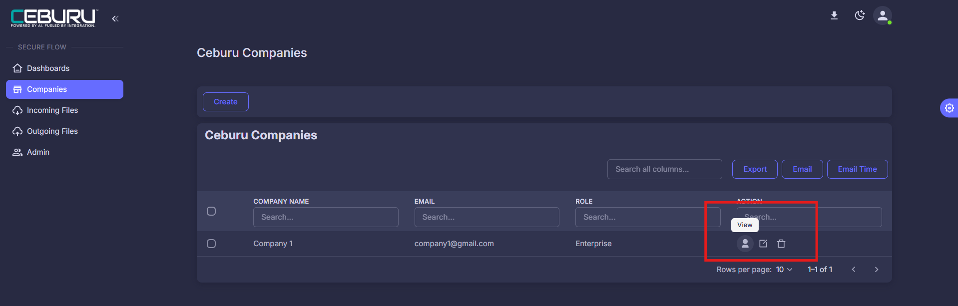Viewport: 958px width, 306px height.
Task: Click the Enterprise role cell
Action: (x=593, y=244)
